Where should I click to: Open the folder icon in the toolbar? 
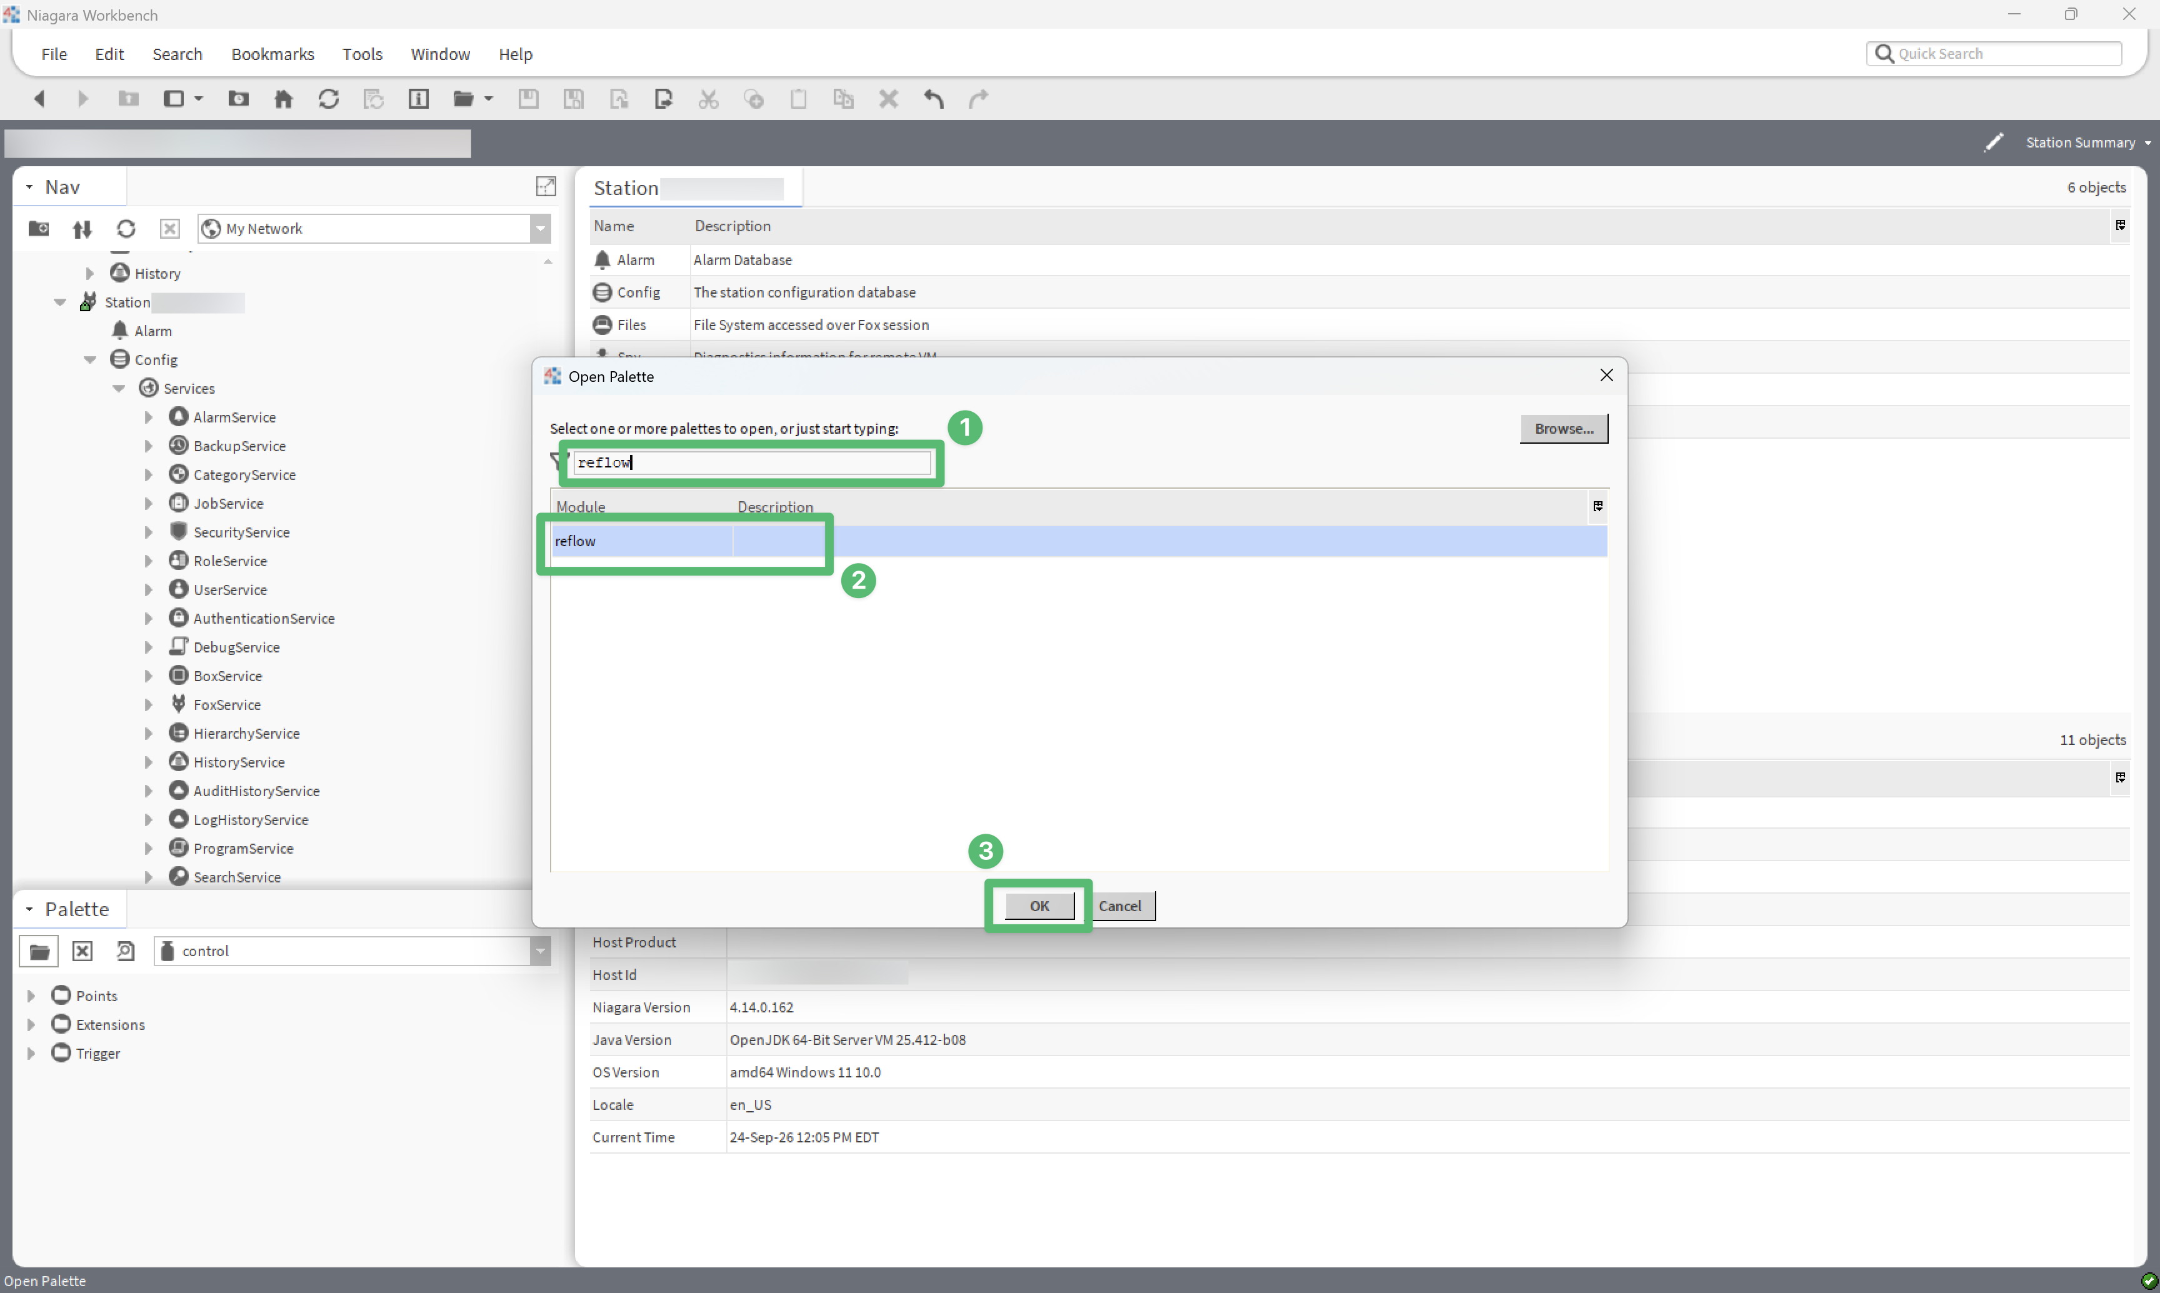coord(464,99)
